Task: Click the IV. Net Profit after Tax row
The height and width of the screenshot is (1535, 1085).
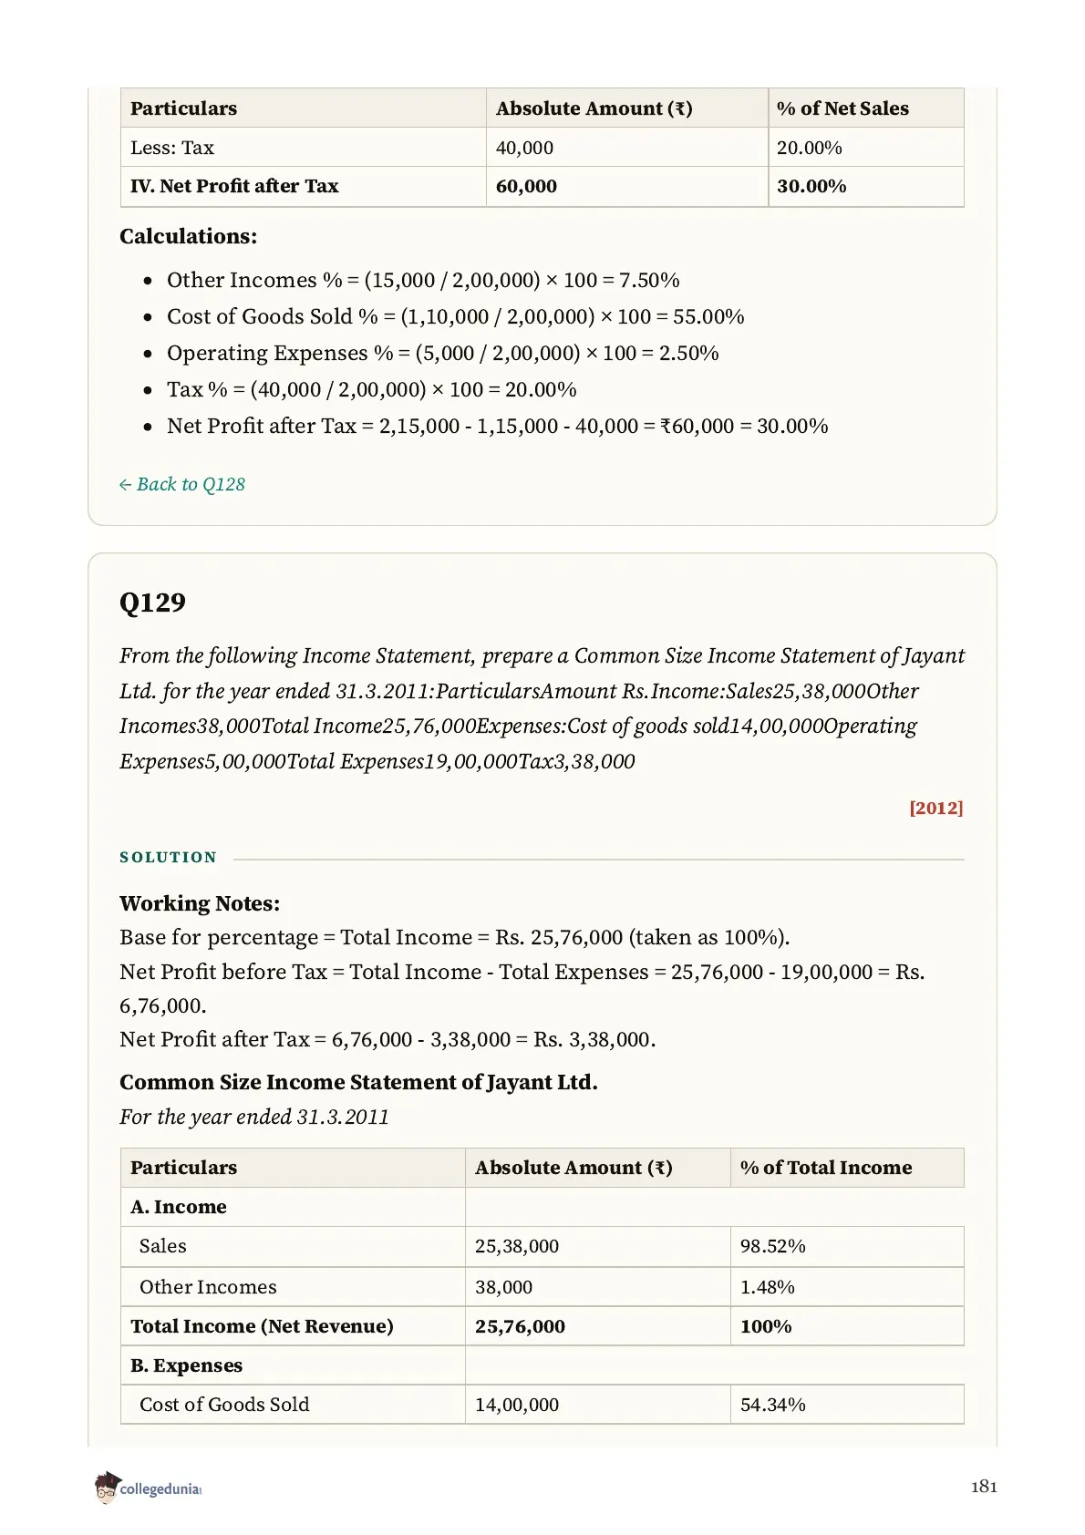Action: point(542,186)
